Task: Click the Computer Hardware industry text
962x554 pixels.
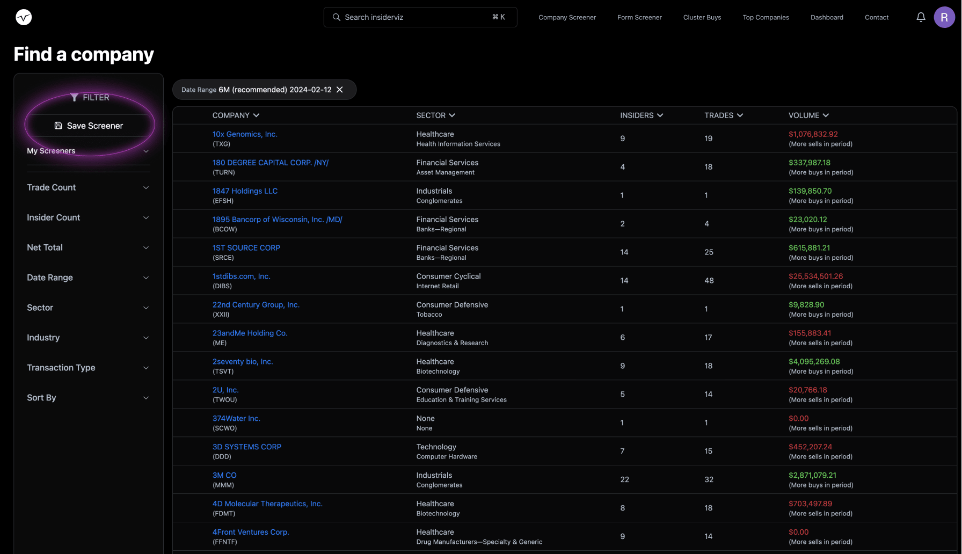Action: coord(447,457)
